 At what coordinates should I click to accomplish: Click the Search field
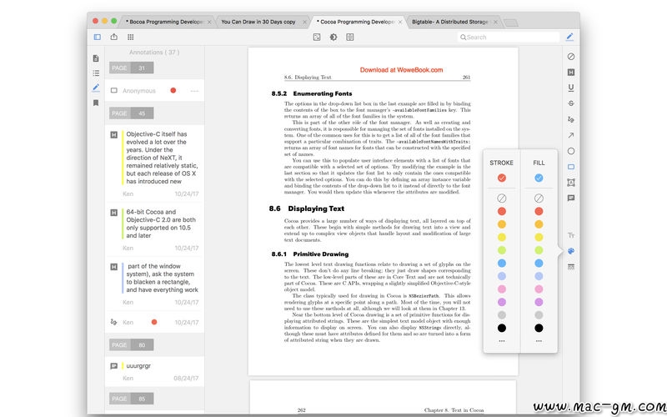click(x=509, y=37)
